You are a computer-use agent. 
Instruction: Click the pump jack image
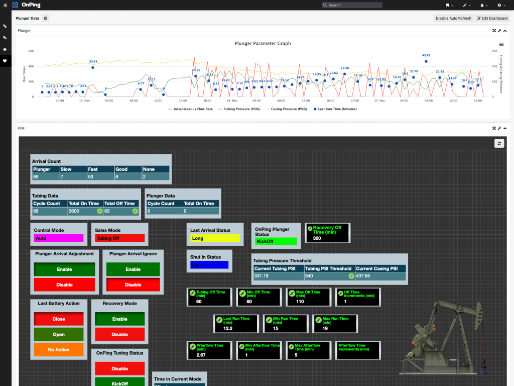point(443,335)
